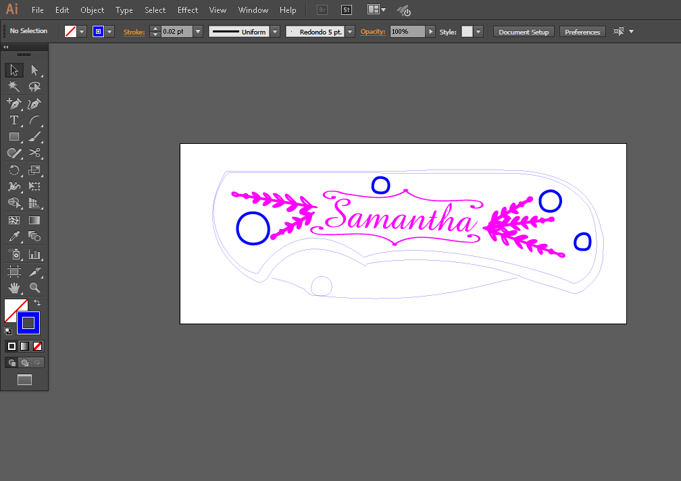This screenshot has width=681, height=481.
Task: Open the Object menu
Action: [x=92, y=10]
